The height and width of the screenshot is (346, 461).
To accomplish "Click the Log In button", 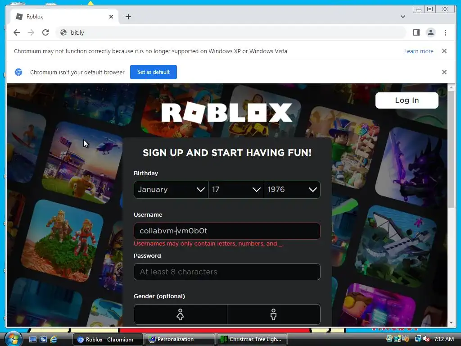I will [x=407, y=100].
